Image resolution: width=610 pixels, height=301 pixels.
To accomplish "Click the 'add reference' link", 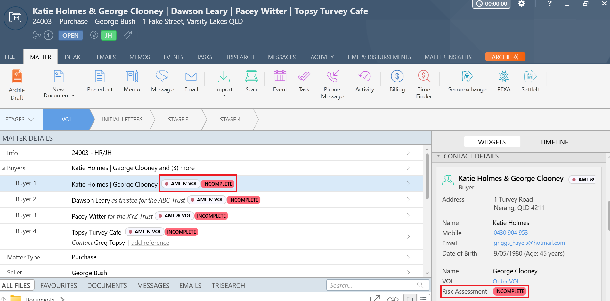I will click(150, 243).
